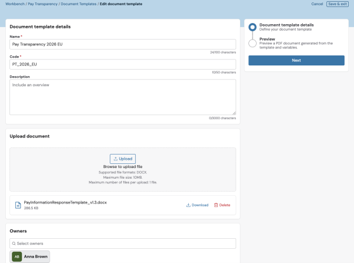Image resolution: width=354 pixels, height=263 pixels.
Task: Click the Download icon for the uploaded file
Action: pos(189,205)
